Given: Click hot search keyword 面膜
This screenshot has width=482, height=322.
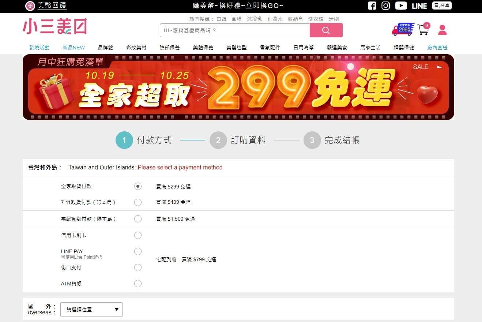Looking at the screenshot, I should click(x=237, y=19).
